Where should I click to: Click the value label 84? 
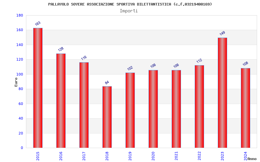(107, 83)
